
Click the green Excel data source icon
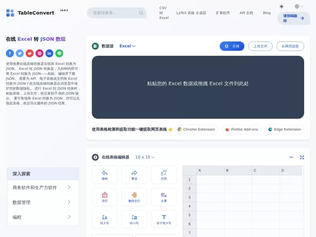coord(95,46)
